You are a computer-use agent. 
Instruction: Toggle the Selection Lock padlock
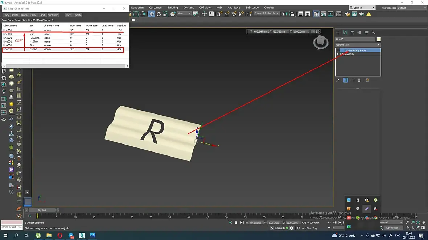pyautogui.click(x=236, y=223)
